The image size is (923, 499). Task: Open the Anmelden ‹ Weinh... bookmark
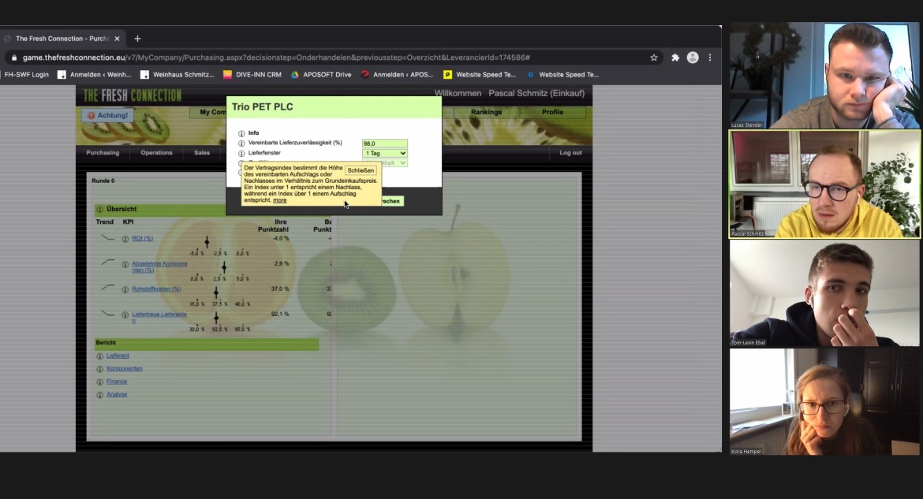coord(94,75)
